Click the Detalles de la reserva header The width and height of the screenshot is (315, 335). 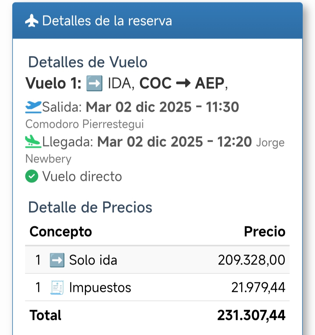[x=107, y=21]
